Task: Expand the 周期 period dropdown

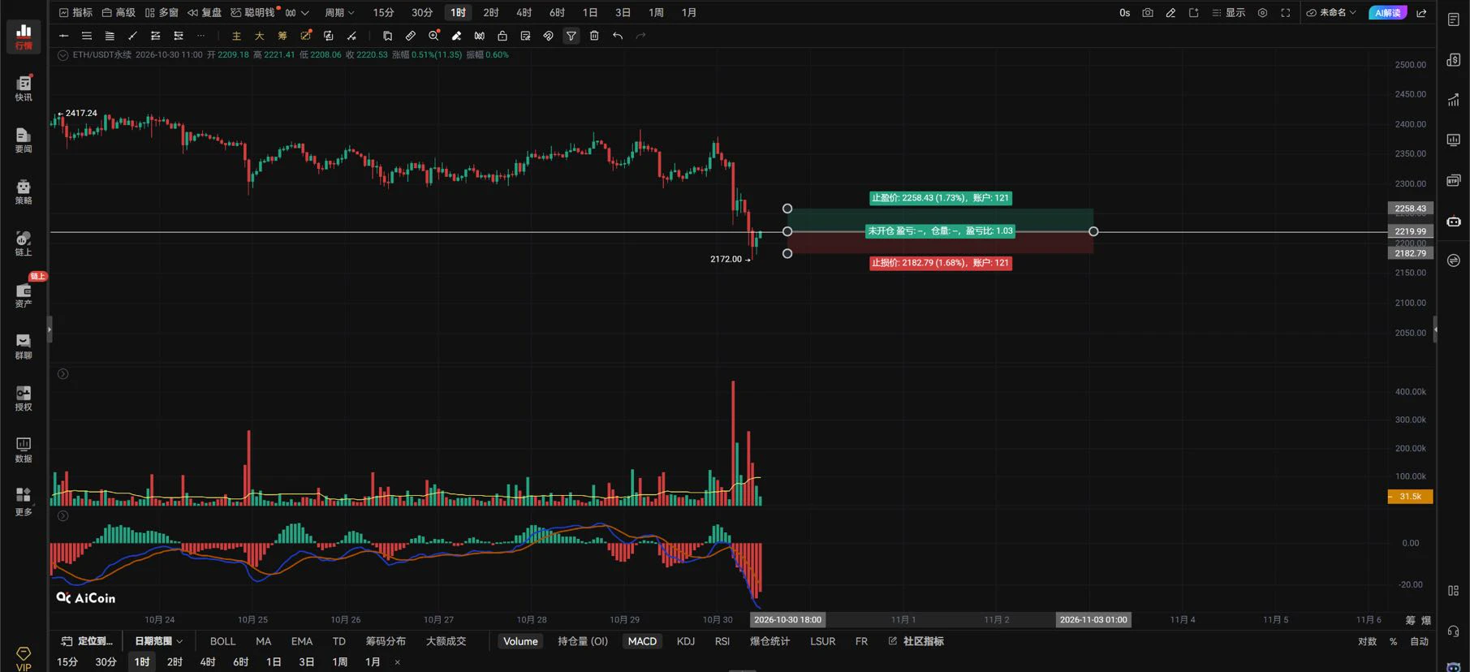Action: pyautogui.click(x=339, y=13)
